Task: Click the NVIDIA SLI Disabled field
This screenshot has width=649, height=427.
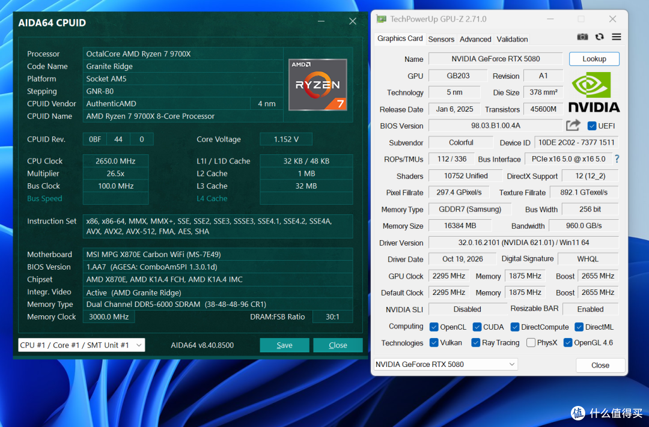Action: pyautogui.click(x=468, y=309)
